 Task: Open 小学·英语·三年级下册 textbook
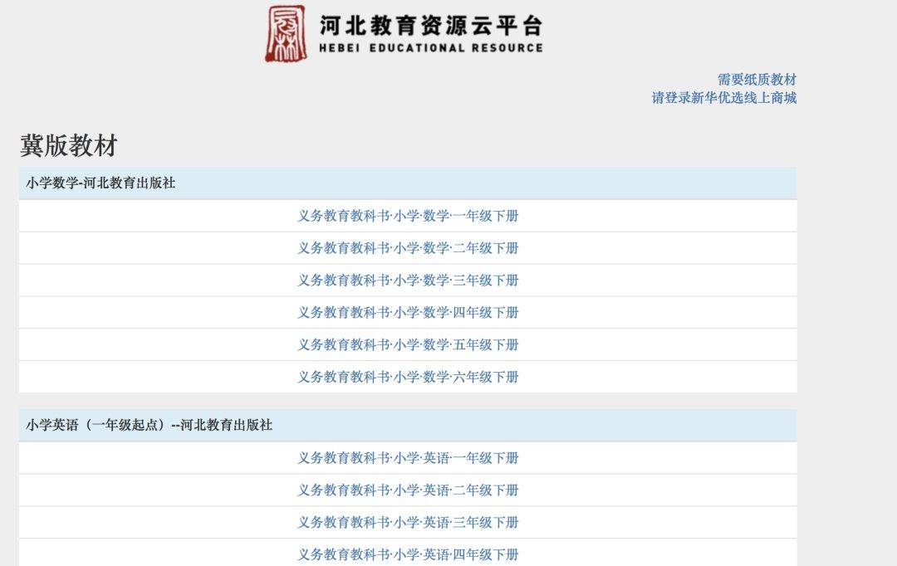408,522
